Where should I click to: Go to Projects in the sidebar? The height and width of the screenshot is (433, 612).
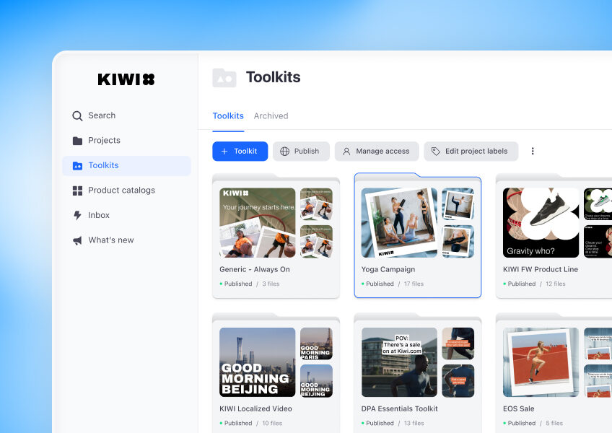click(126, 141)
